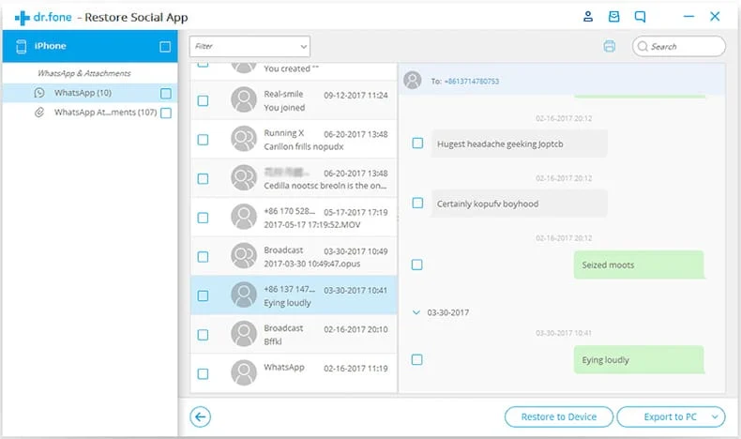Open the feedback chat icon
Screen dimensions: 741x439
tap(640, 17)
